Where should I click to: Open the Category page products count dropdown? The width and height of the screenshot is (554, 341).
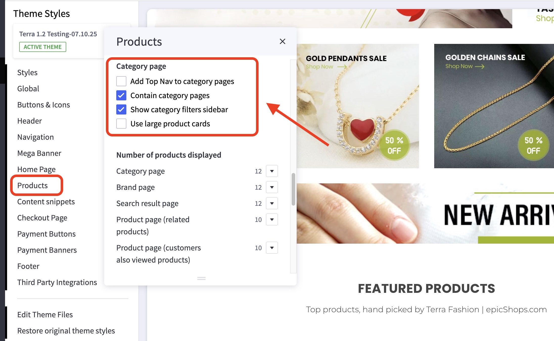(x=272, y=171)
